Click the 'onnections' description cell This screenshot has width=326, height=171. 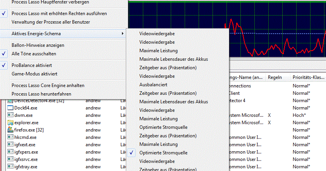[x=240, y=86]
